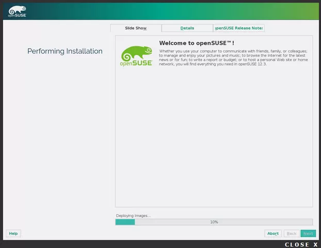Click the green openSUSE chameleon slide image
This screenshot has height=248, width=321.
[x=136, y=56]
